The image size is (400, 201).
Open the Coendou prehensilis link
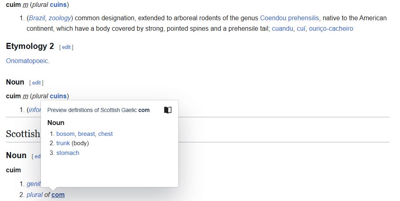[290, 18]
